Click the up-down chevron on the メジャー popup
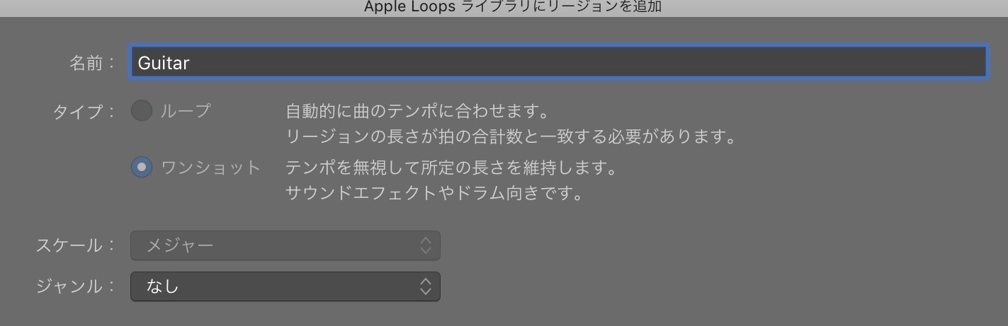This screenshot has height=326, width=1008. coord(425,245)
